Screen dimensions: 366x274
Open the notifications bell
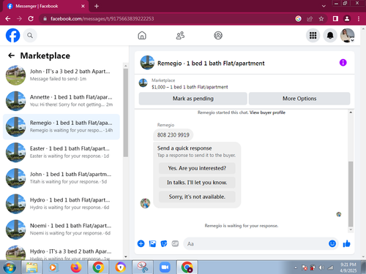point(330,36)
